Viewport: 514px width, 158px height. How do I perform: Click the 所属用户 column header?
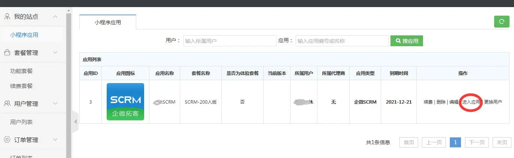pyautogui.click(x=304, y=73)
